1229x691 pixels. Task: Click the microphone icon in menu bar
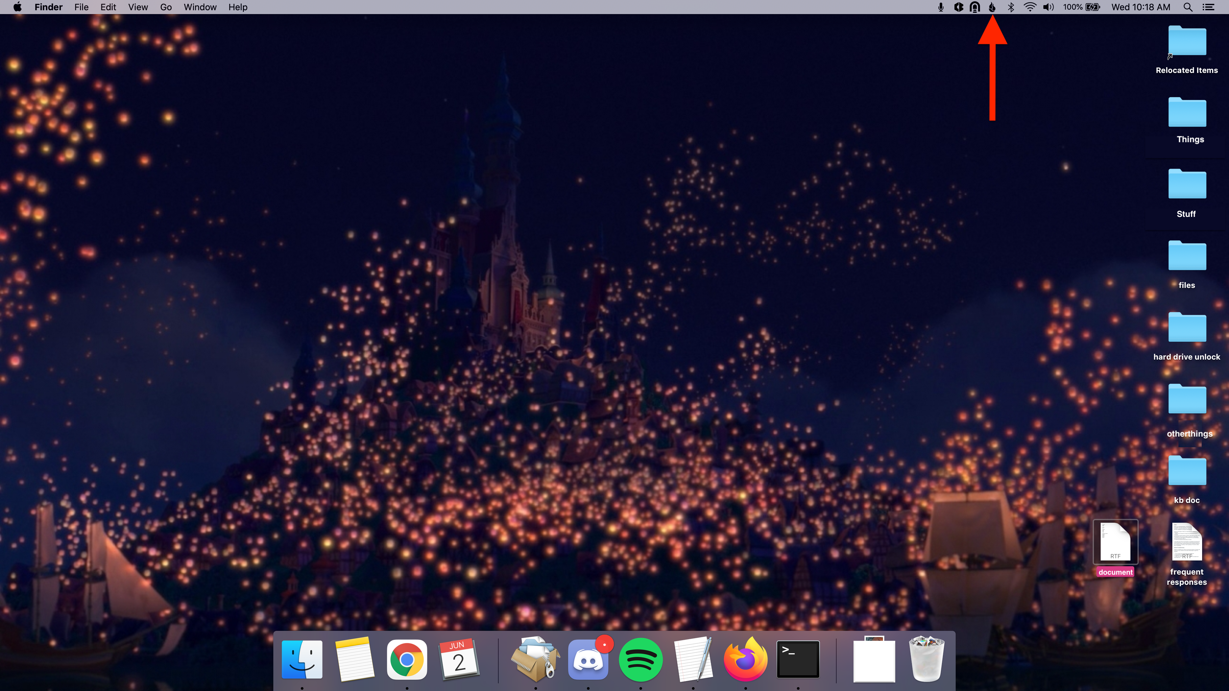pyautogui.click(x=940, y=7)
